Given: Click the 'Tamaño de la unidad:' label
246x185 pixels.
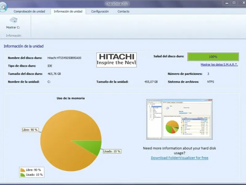Looking at the screenshot, I should click(112, 82).
